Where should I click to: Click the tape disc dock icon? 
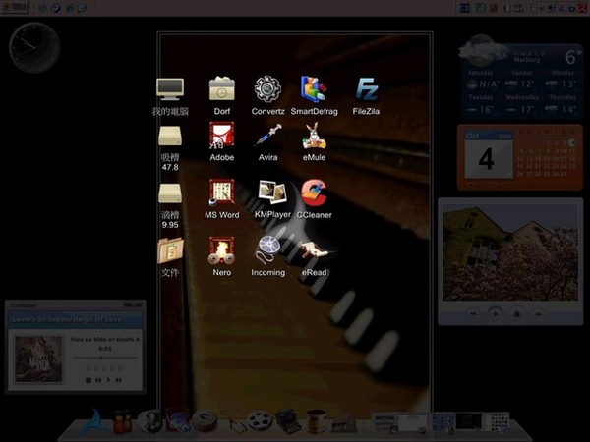(205, 421)
